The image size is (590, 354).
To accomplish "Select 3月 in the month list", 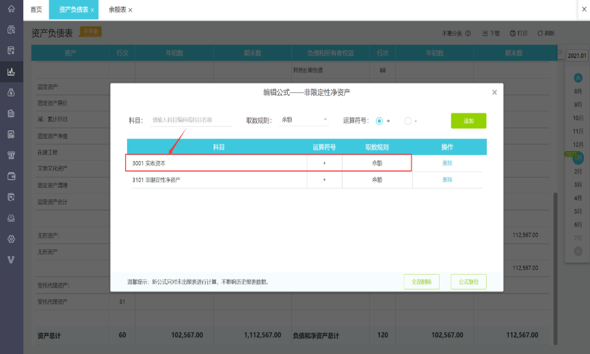I will point(578,185).
